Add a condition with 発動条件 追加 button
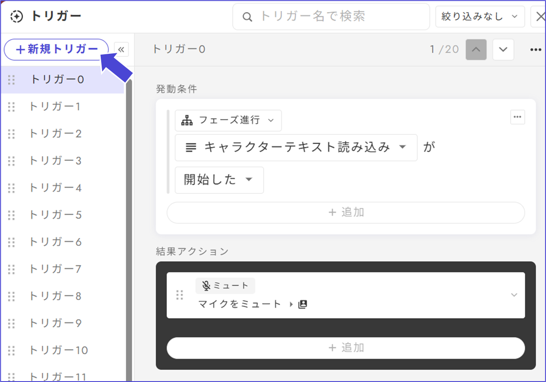This screenshot has width=546, height=382. click(x=346, y=212)
